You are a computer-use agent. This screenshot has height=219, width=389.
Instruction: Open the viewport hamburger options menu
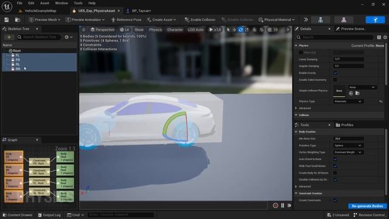[84, 30]
